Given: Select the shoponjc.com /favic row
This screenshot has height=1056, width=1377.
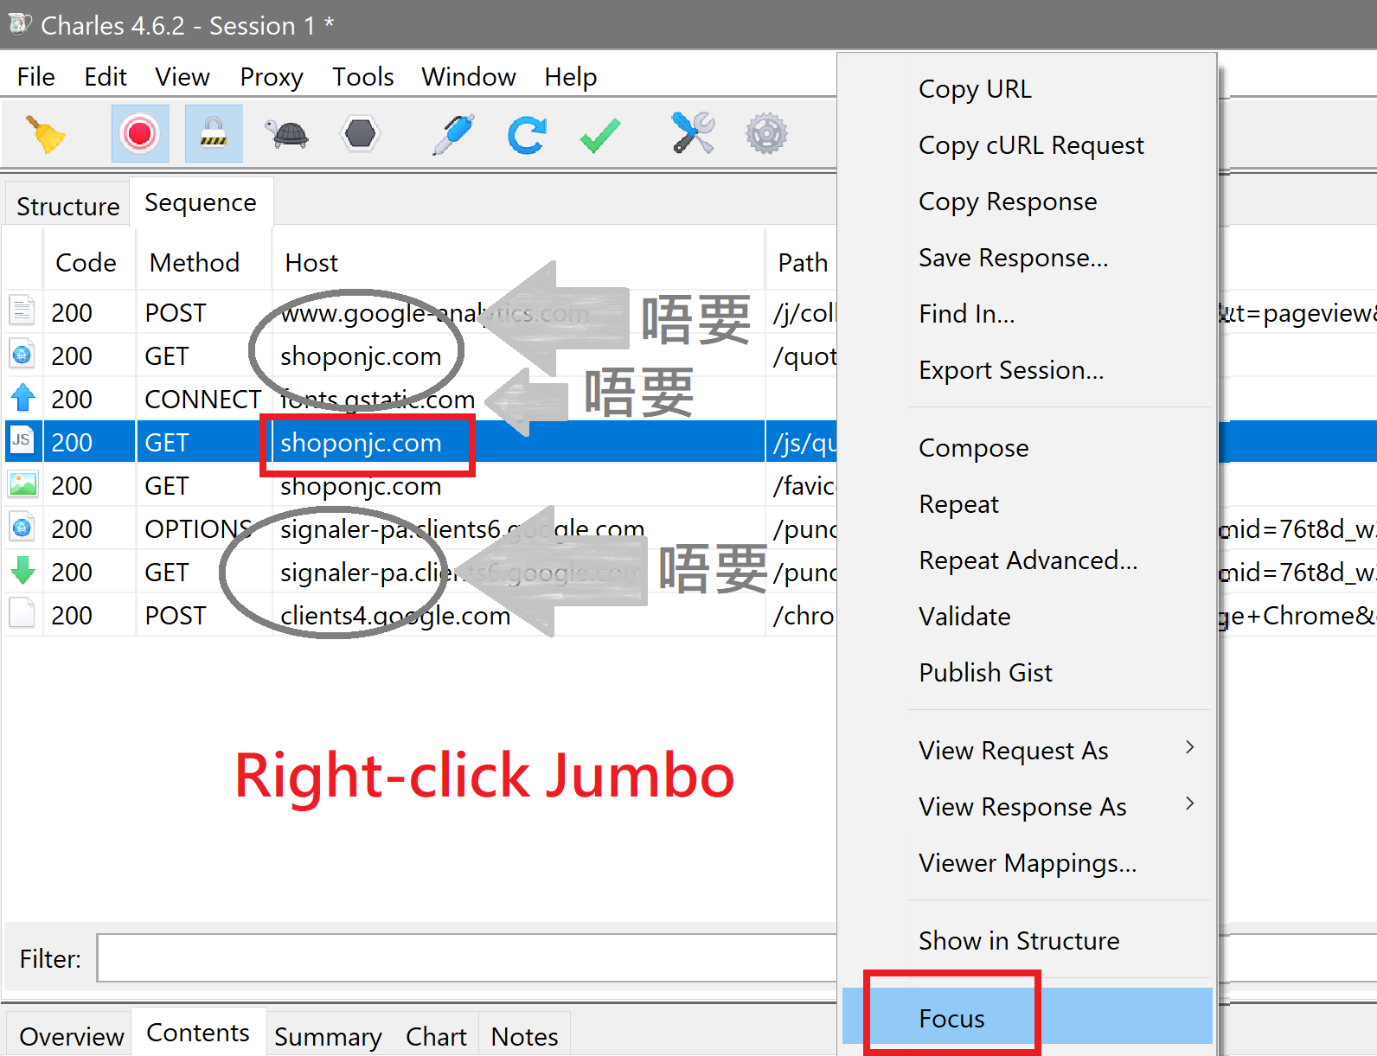Looking at the screenshot, I should click(x=420, y=485).
